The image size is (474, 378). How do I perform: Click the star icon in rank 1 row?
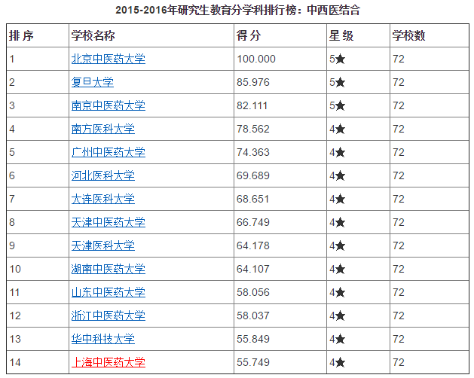click(341, 59)
